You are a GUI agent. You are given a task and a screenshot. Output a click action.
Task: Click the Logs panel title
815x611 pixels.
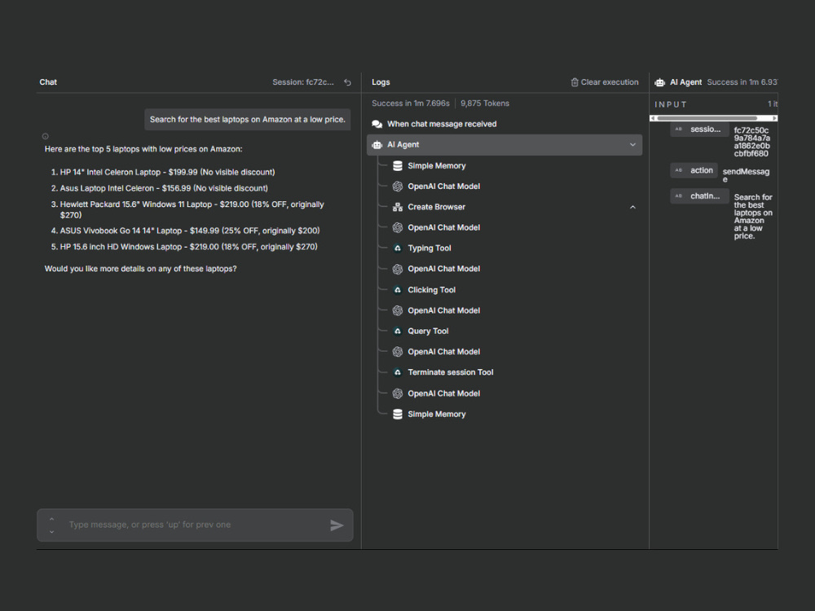pyautogui.click(x=381, y=82)
